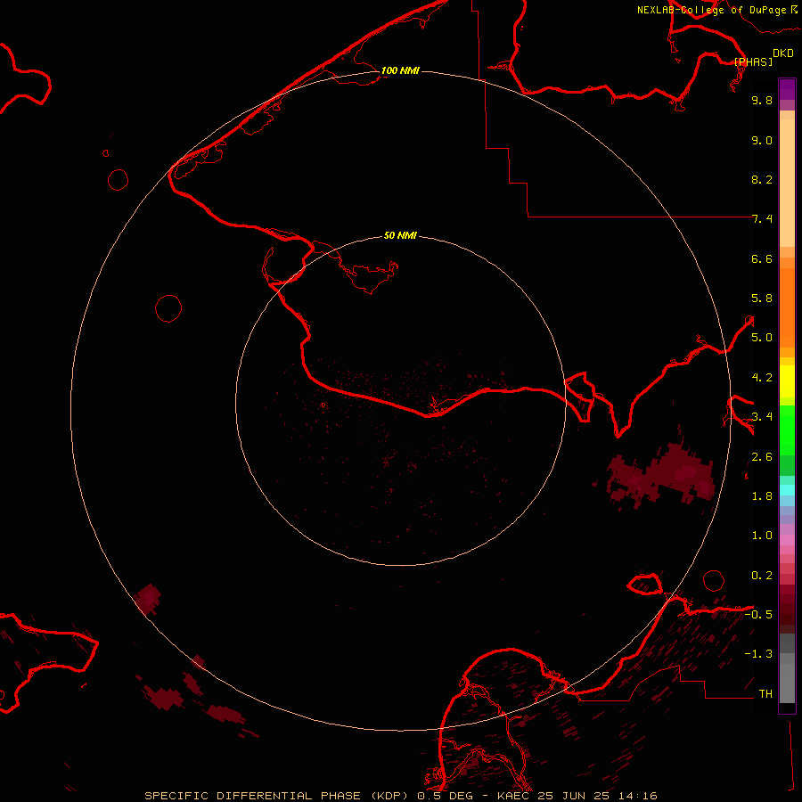Click the 5.8 scale value label

tap(762, 299)
